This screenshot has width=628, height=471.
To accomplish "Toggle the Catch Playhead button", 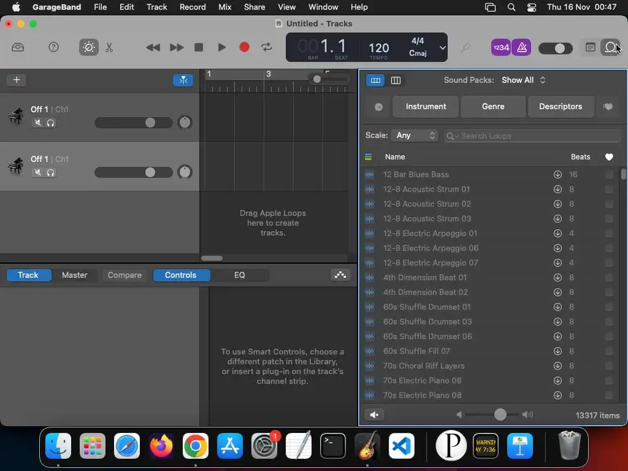I will pos(183,80).
